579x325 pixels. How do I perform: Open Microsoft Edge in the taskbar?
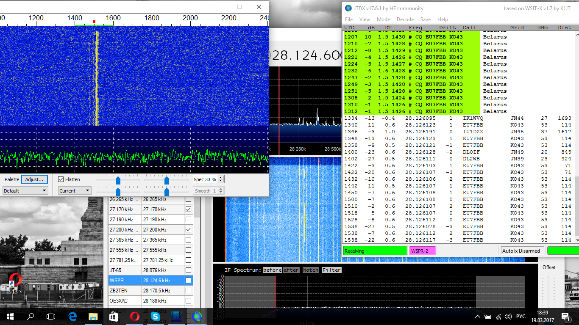[x=72, y=316]
